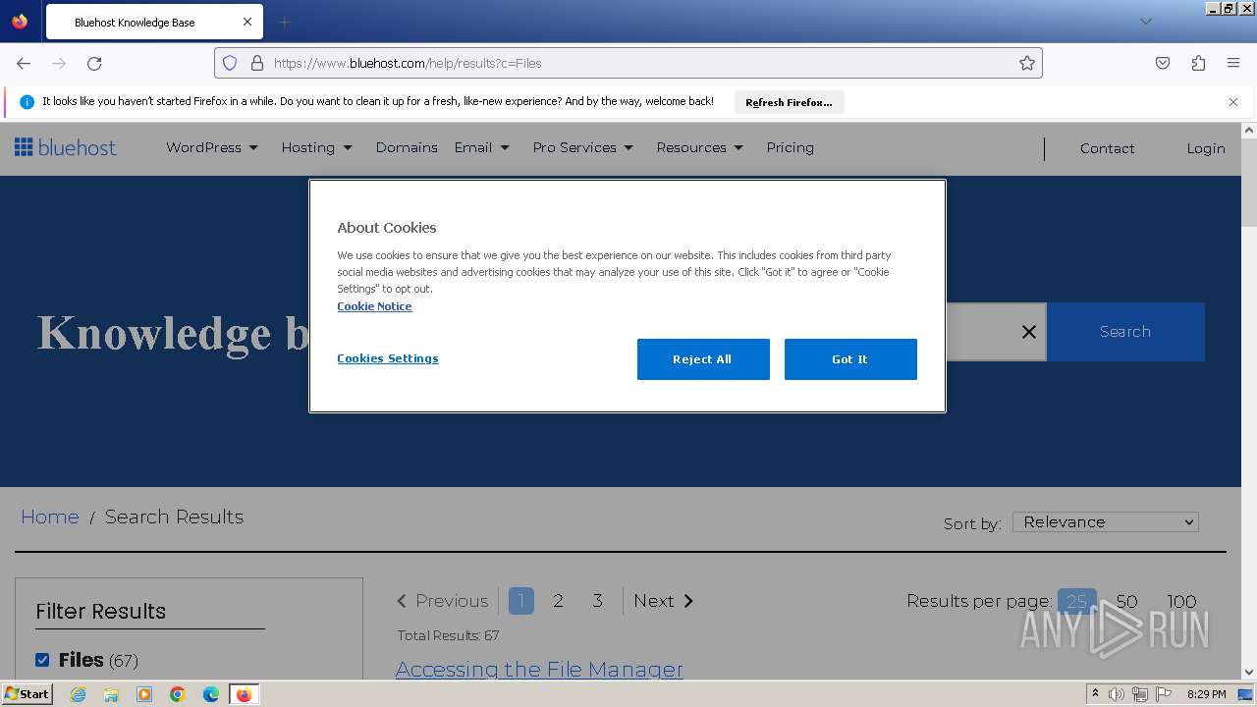
Task: Show 50 results per page
Action: click(1126, 601)
